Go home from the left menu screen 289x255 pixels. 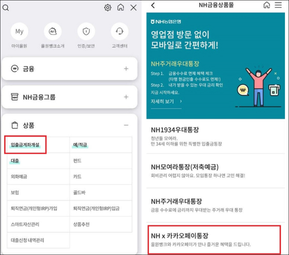pyautogui.click(x=121, y=7)
